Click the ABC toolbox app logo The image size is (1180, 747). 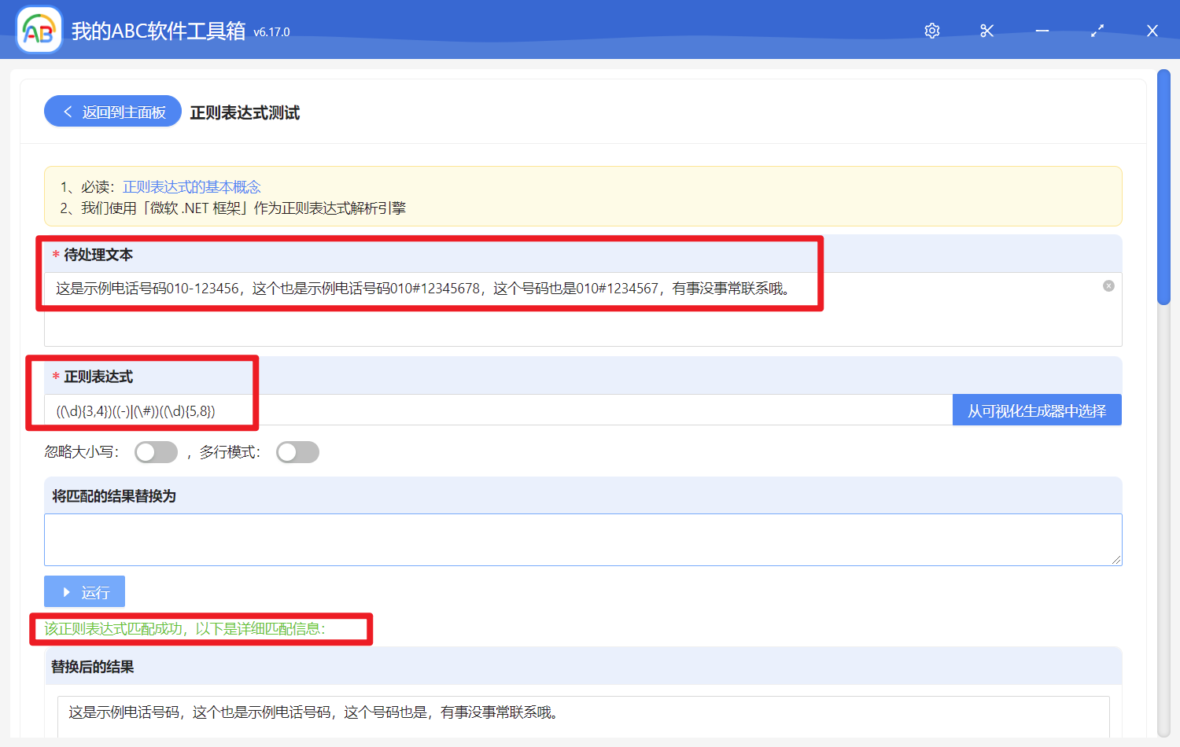[x=39, y=31]
